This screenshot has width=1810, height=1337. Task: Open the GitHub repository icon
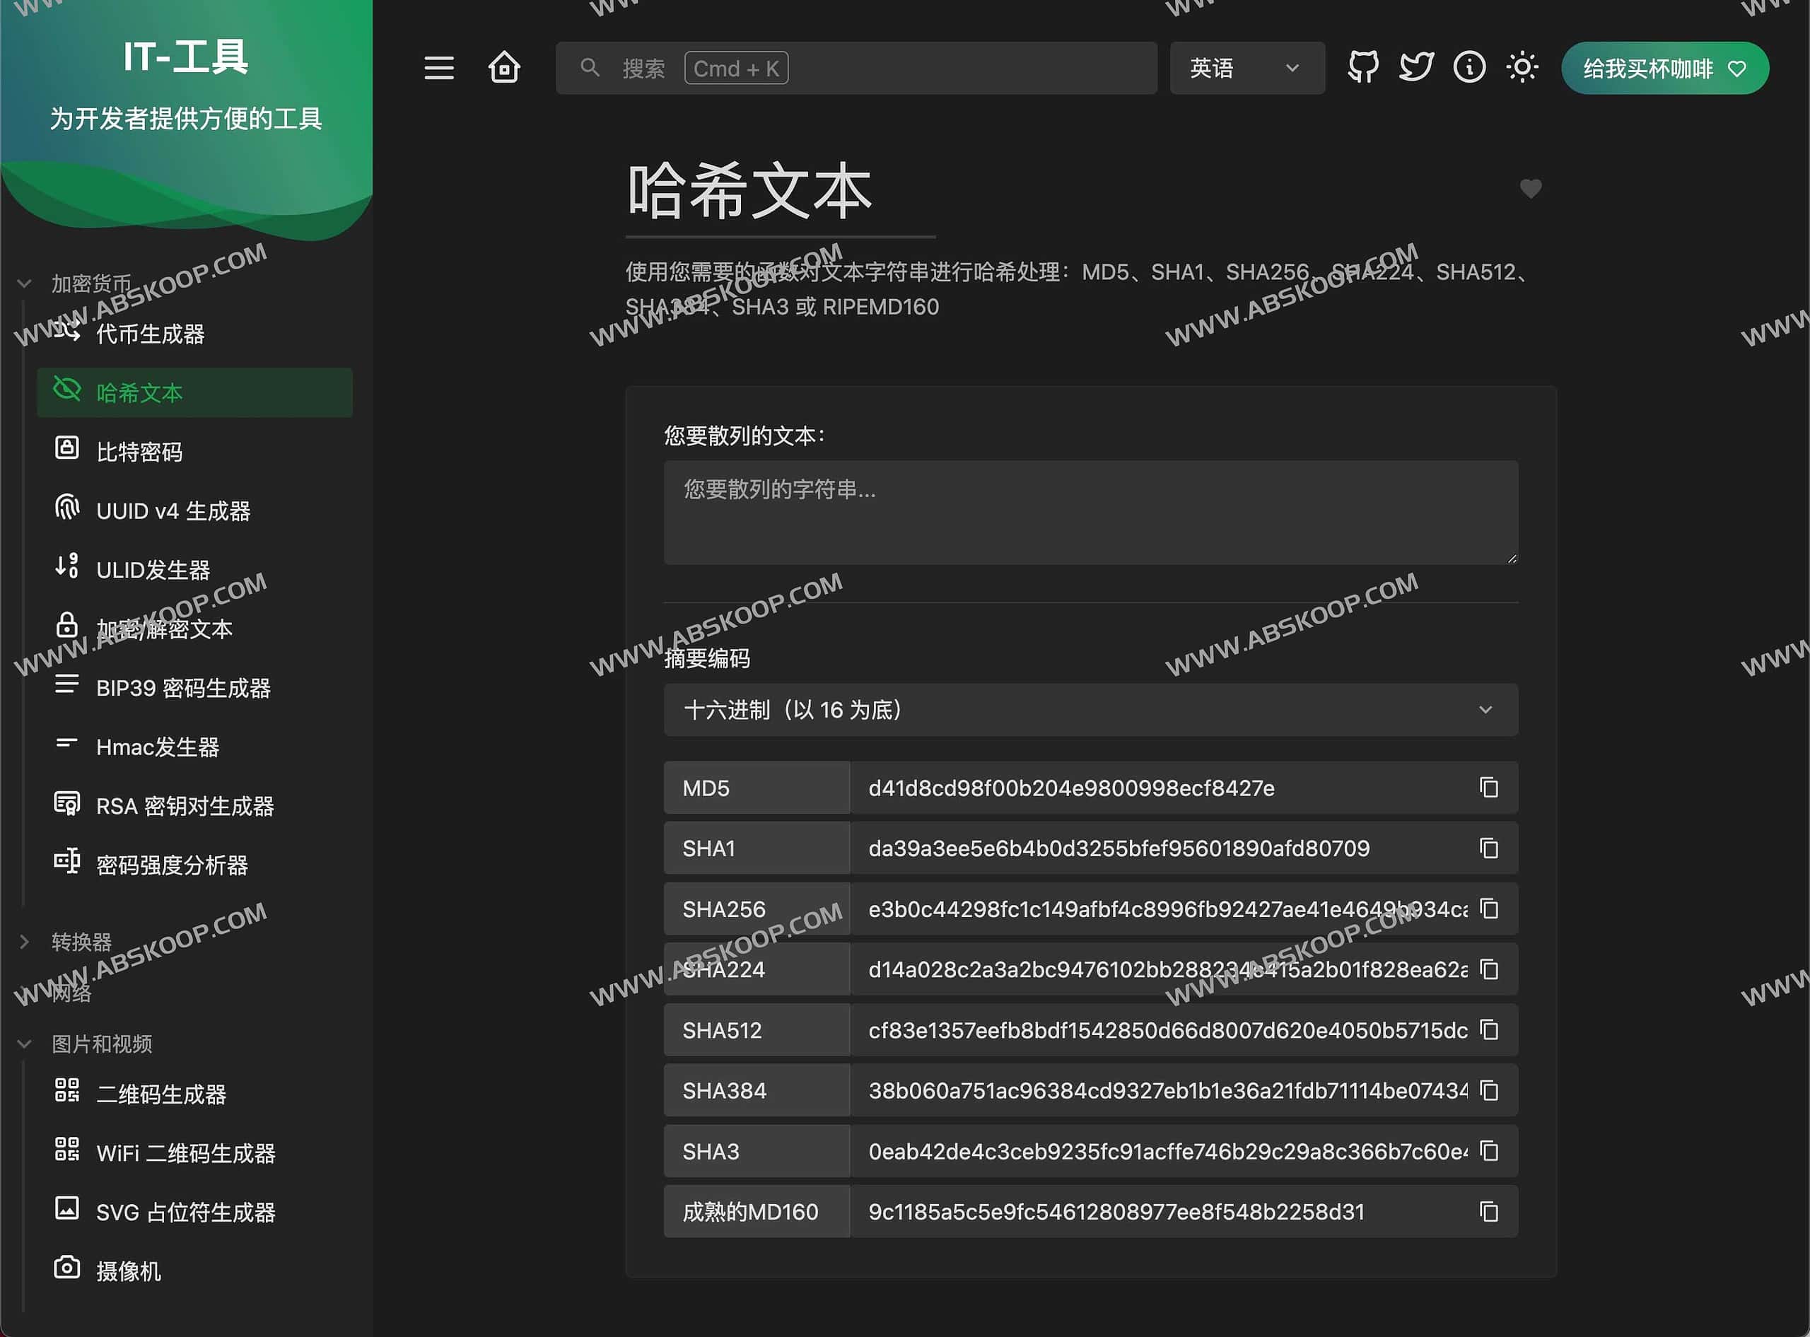click(1362, 68)
